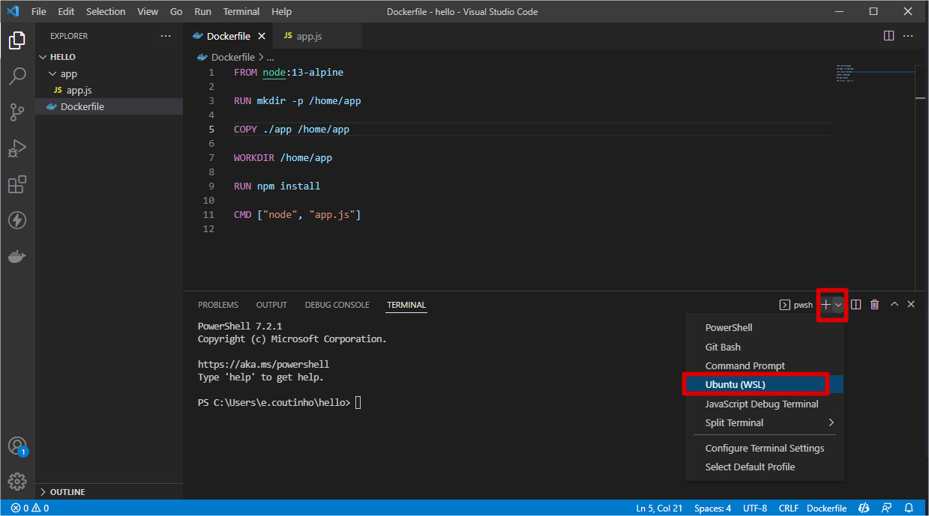Show errors and warnings count in status bar

click(30, 509)
